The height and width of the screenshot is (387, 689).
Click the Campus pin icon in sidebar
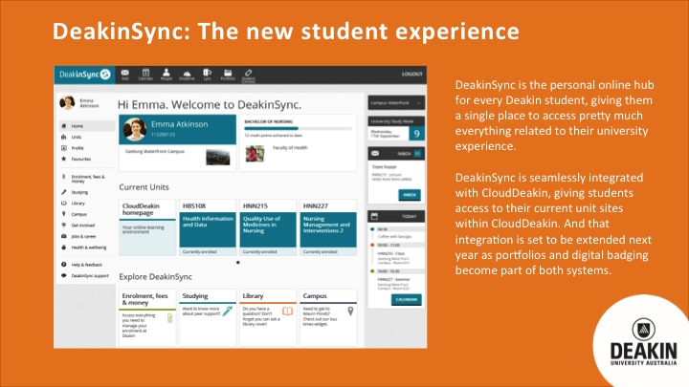(64, 214)
